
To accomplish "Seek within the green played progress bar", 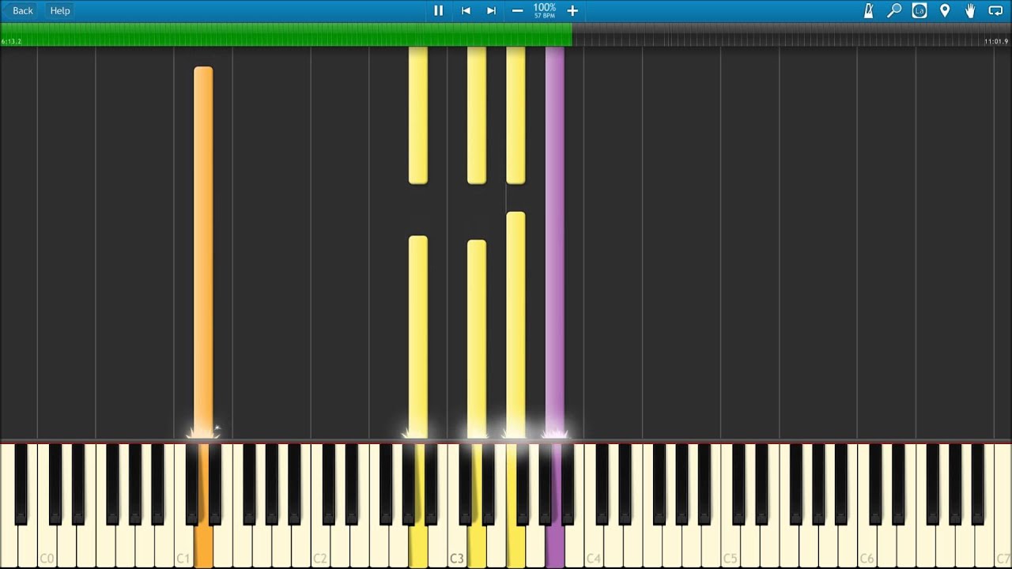I will tap(286, 34).
